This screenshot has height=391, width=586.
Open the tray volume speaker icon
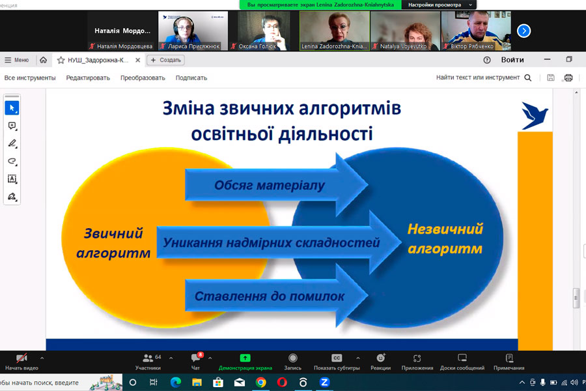574,382
